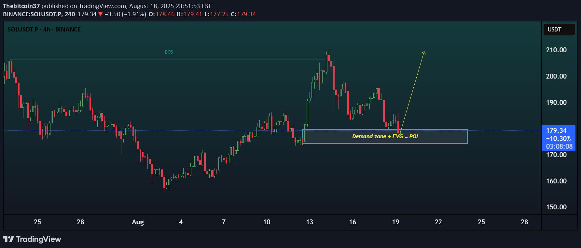The image size is (581, 248).
Task: Click the 4 date label on the time axis
Action: (x=181, y=222)
